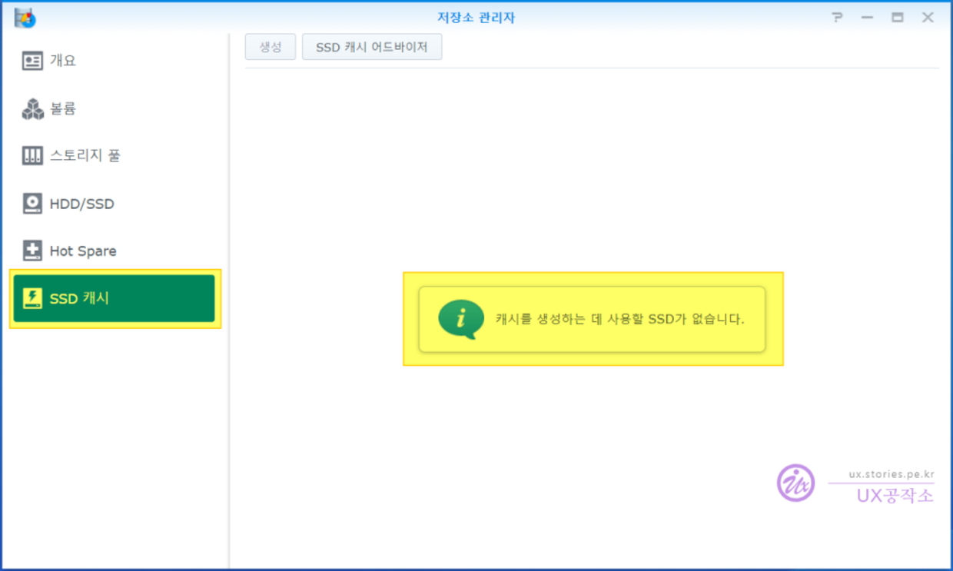Click the ux.stories.pe.kr watermark URL

click(891, 473)
